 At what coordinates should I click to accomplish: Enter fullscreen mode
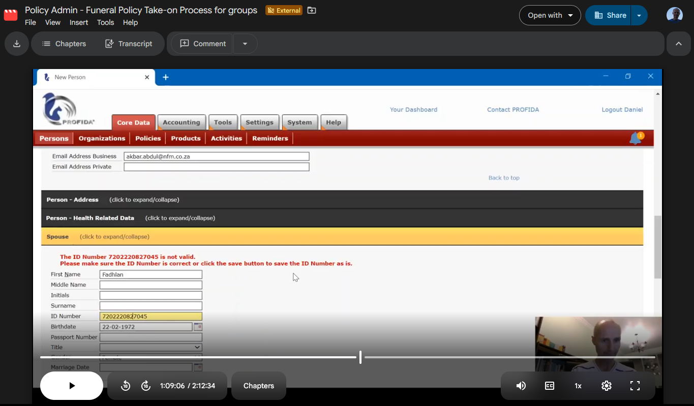[635, 386]
